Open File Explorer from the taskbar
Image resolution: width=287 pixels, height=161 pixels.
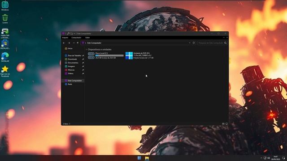point(147,158)
